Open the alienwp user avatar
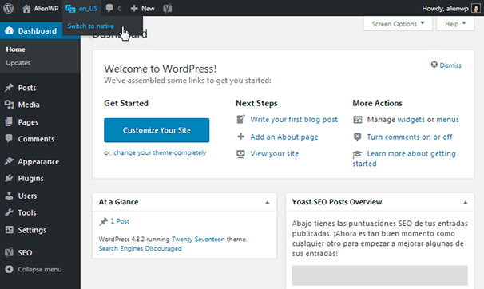 [x=476, y=8]
